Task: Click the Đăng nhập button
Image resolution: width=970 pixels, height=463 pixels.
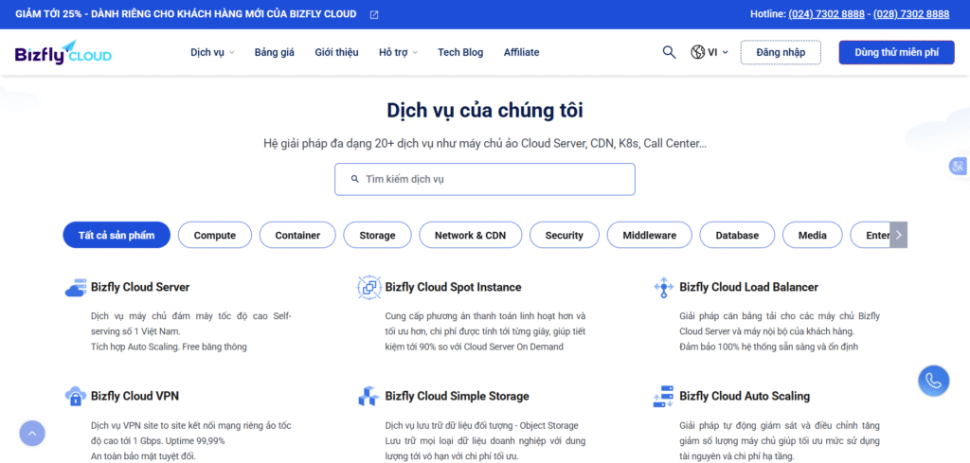Action: click(781, 52)
